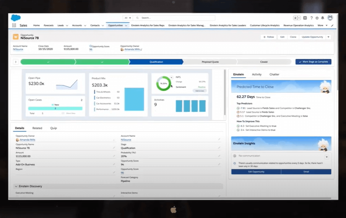Click the Follow button
Image resolution: width=346 pixels, height=218 pixels.
(268, 37)
